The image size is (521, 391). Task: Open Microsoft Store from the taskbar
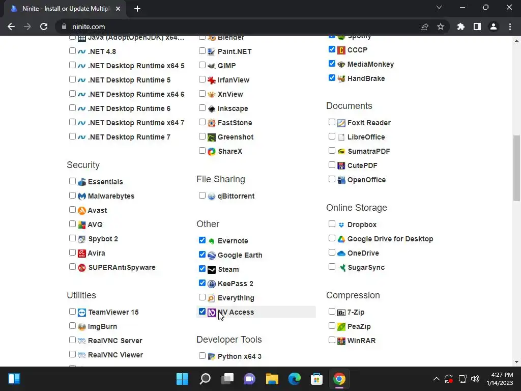pos(316,379)
